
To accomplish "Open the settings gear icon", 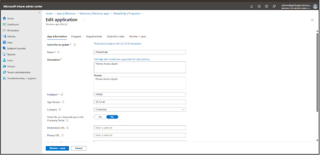I will (259, 6).
